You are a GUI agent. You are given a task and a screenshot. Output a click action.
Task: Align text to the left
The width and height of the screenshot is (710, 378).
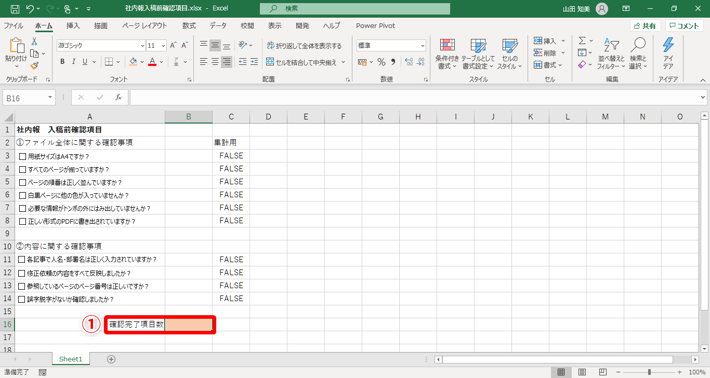click(204, 62)
